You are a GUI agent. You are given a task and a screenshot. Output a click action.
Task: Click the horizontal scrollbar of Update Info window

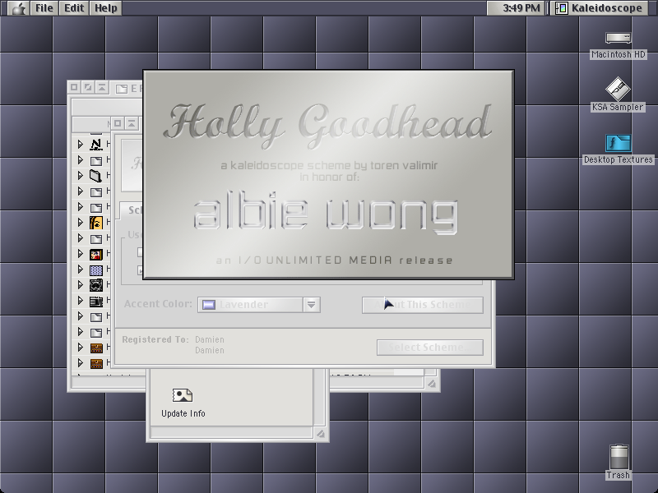pos(231,433)
